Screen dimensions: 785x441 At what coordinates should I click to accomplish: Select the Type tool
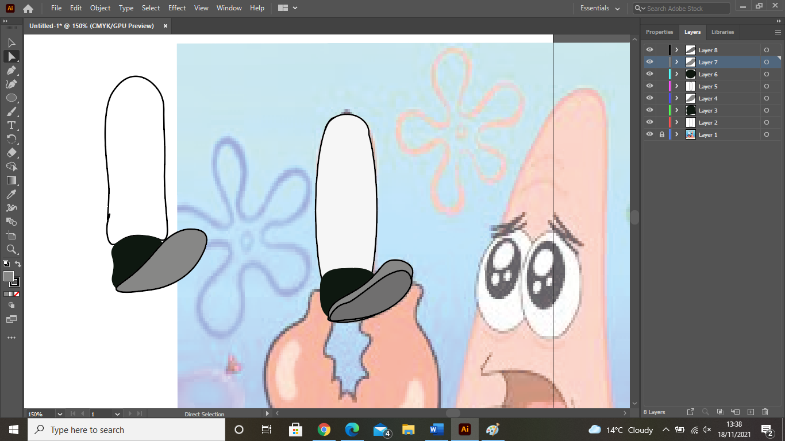click(11, 125)
